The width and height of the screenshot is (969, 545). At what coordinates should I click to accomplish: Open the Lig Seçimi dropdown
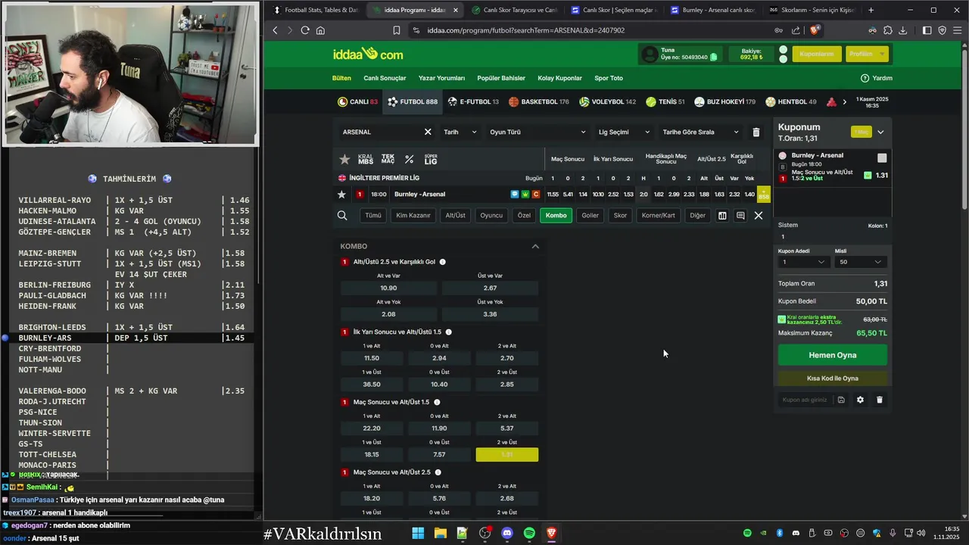[x=624, y=132]
